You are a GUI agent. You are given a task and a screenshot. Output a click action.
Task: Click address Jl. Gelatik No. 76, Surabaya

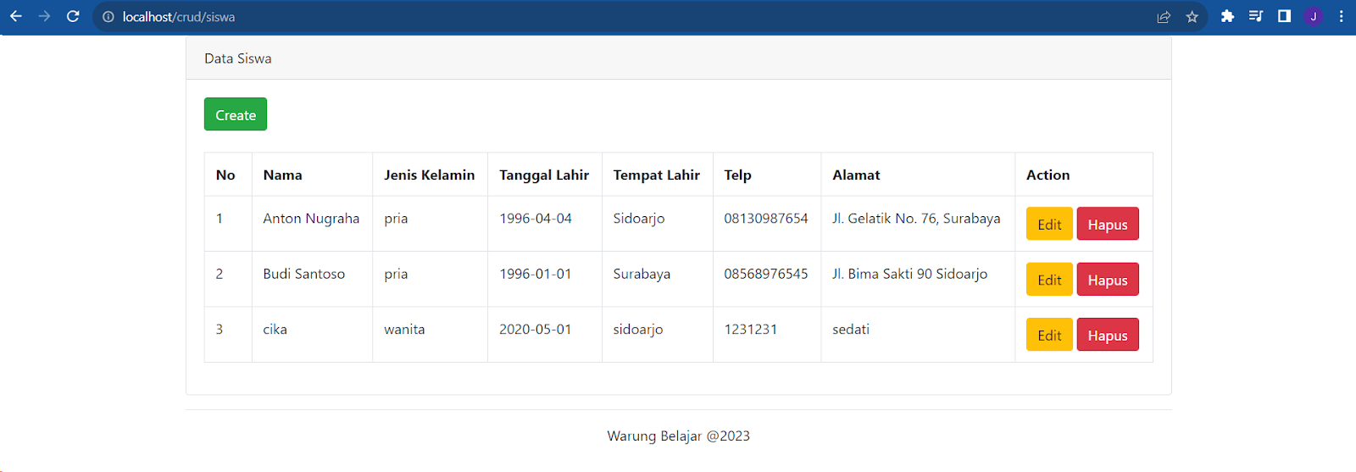[916, 219]
